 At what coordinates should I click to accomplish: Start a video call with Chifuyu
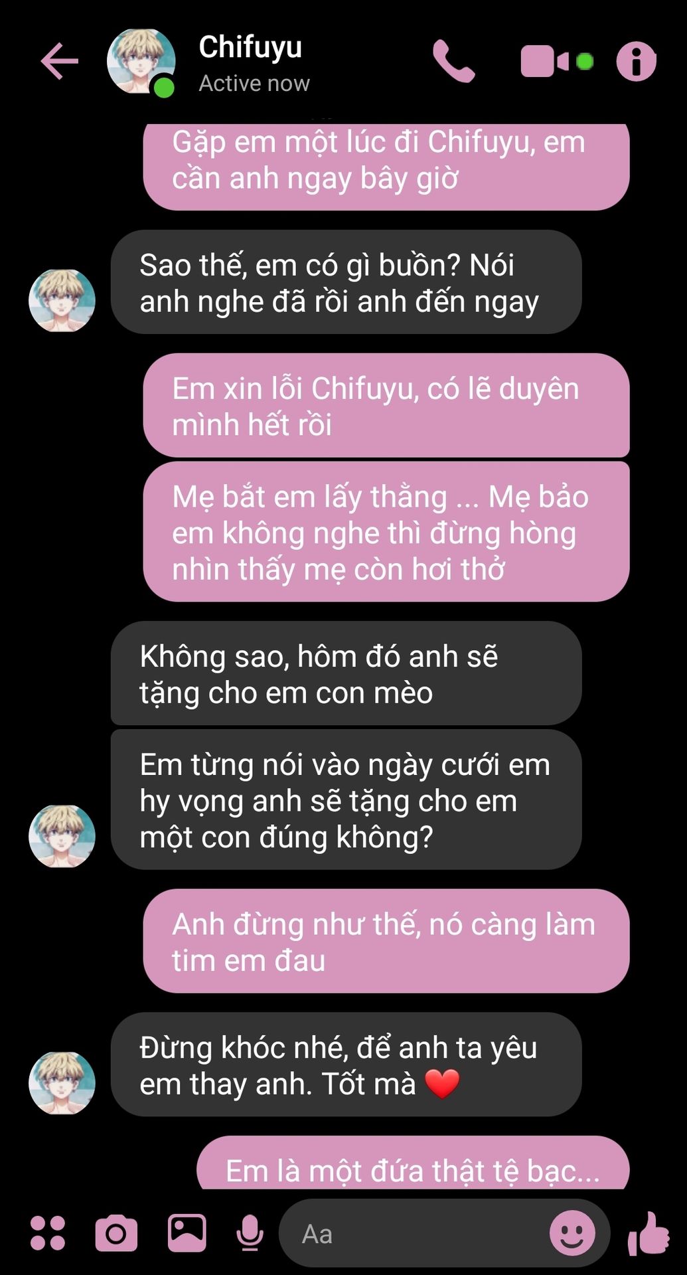pyautogui.click(x=556, y=62)
